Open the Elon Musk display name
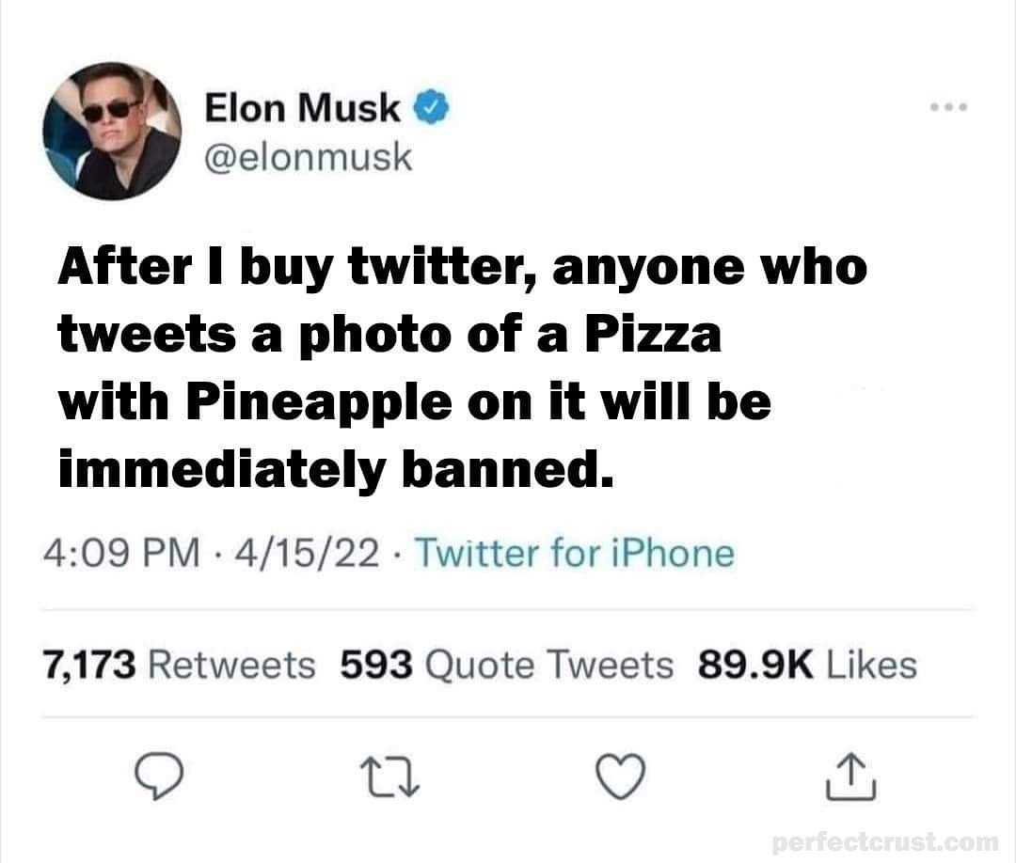The width and height of the screenshot is (1016, 863). pyautogui.click(x=303, y=109)
